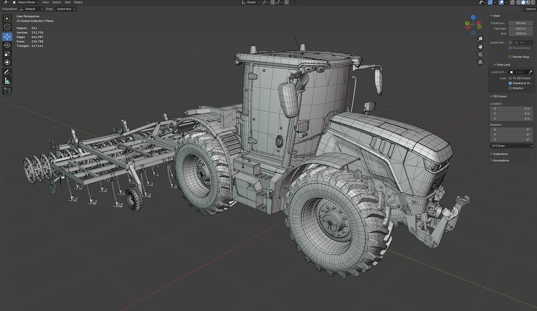Open the View menu
The width and height of the screenshot is (537, 311).
click(45, 3)
